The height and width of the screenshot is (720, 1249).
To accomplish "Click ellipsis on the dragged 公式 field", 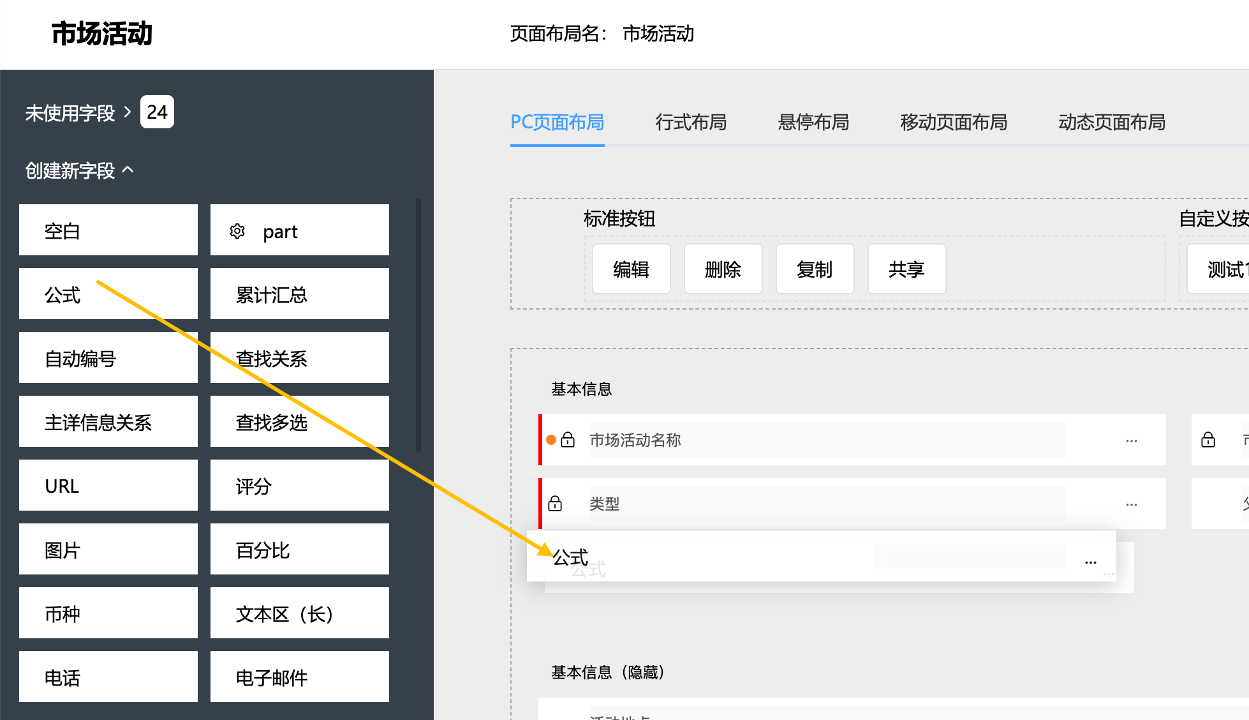I will click(1090, 562).
